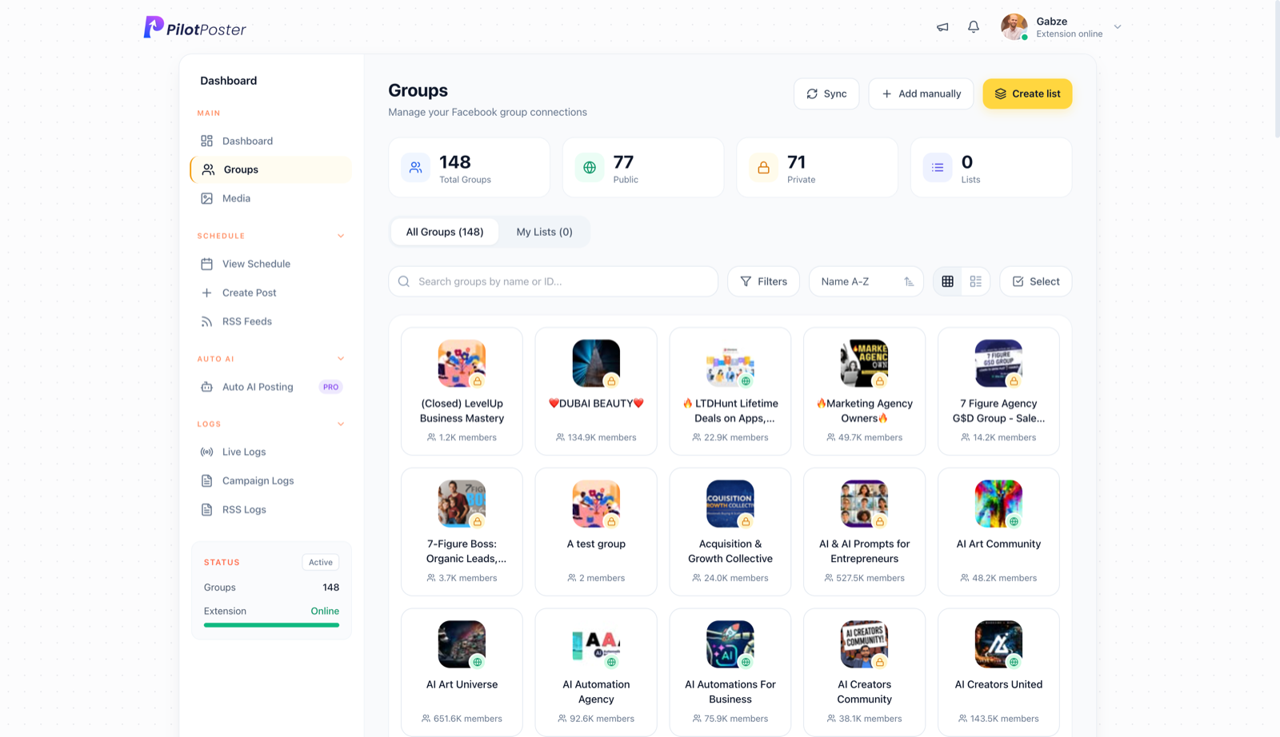This screenshot has width=1280, height=737.
Task: Focus the search groups input field
Action: click(x=554, y=281)
